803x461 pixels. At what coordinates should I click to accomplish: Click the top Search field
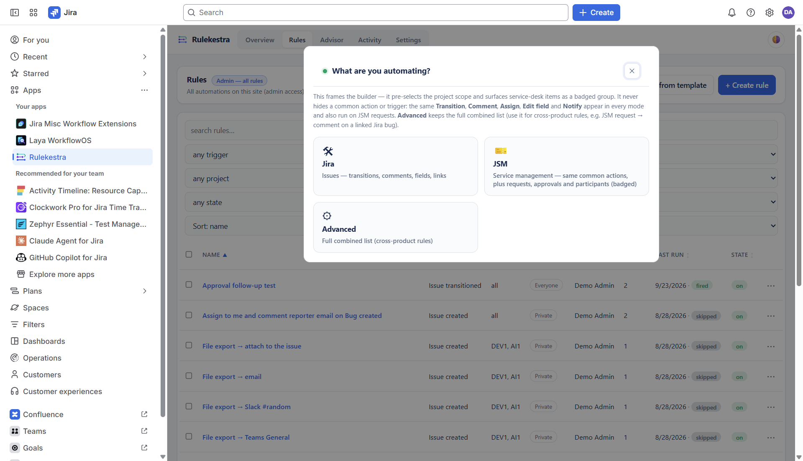coord(376,13)
